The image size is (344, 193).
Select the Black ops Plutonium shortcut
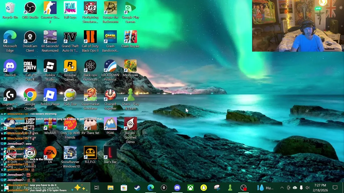(x=90, y=70)
